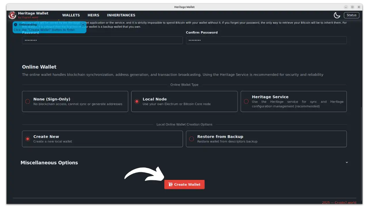Click the Heritage Wallet logo icon
369x207 pixels.
coord(12,15)
